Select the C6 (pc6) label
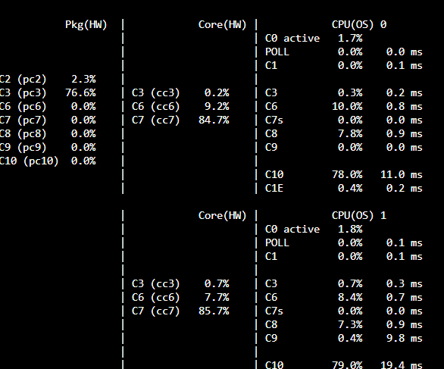The width and height of the screenshot is (444, 369). coord(23,107)
